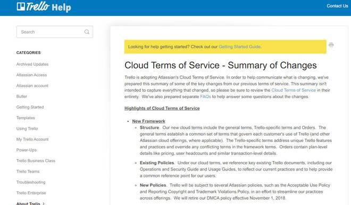Click the Highlights of Cloud Terms of Service heading
351x205 pixels.
pos(162,108)
